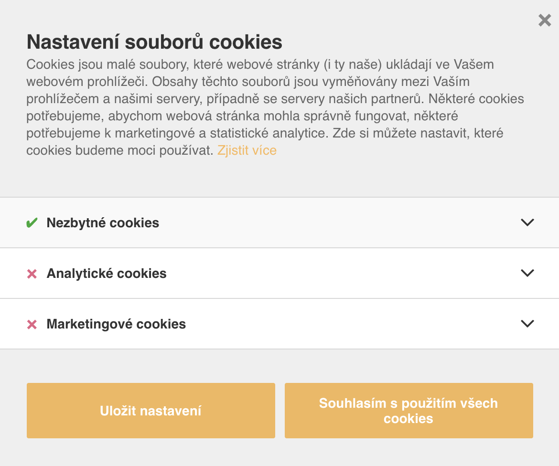This screenshot has height=466, width=559.
Task: Select the Nezbytné cookies row label
Action: click(102, 222)
